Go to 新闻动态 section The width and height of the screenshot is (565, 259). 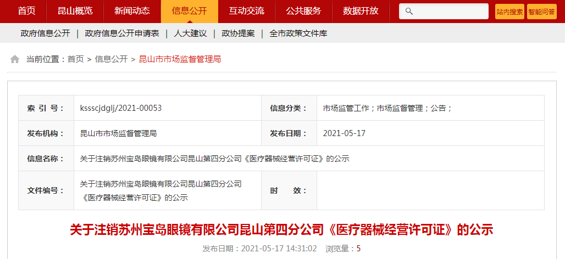[132, 11]
